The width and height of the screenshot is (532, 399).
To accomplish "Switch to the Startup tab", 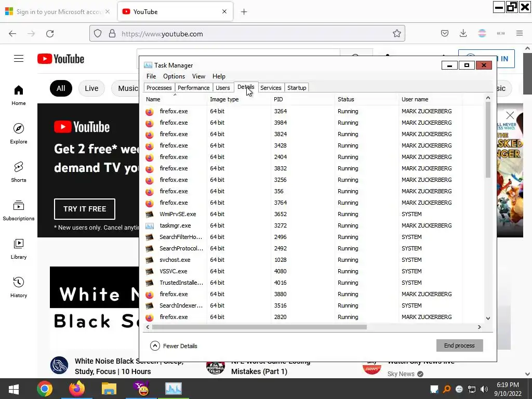I will [x=297, y=87].
